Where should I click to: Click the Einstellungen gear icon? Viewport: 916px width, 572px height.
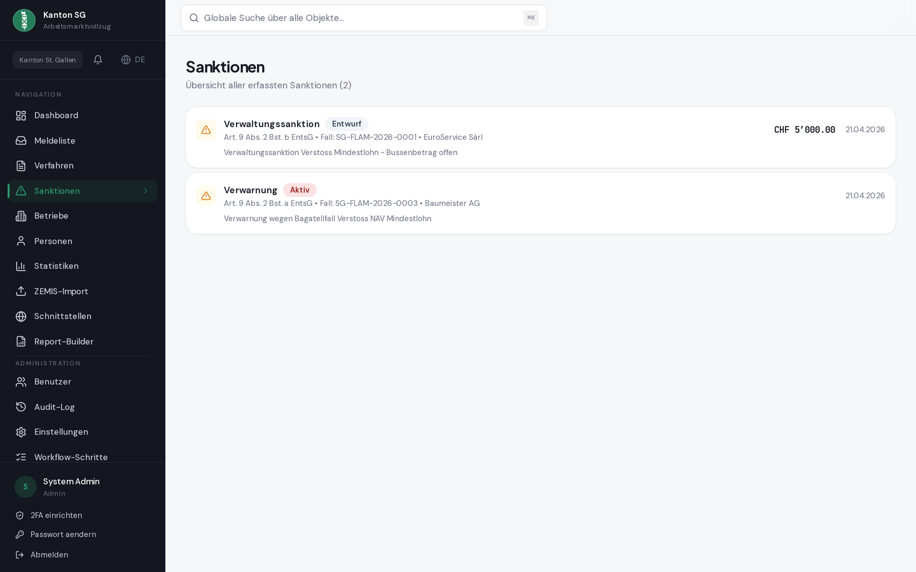[x=21, y=432]
